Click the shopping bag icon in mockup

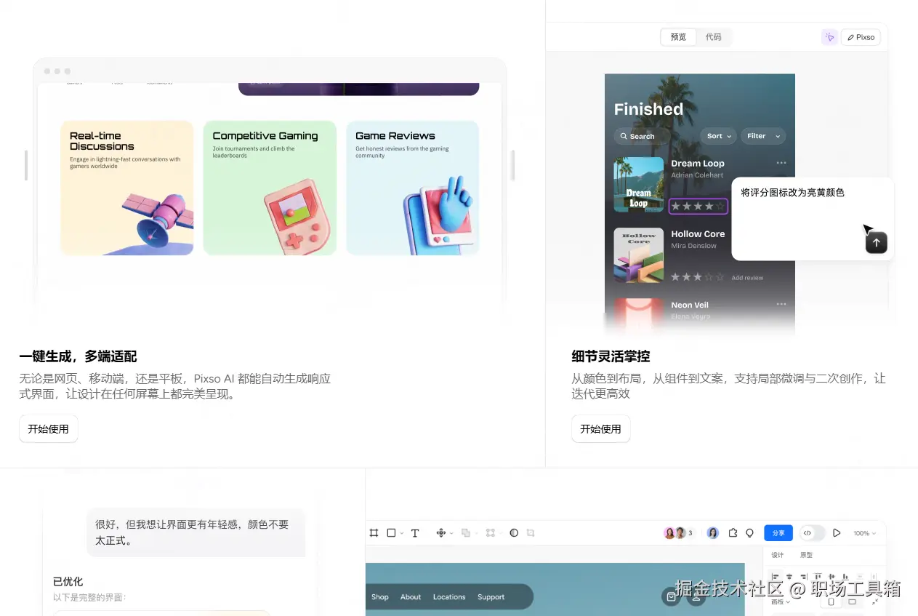(671, 597)
